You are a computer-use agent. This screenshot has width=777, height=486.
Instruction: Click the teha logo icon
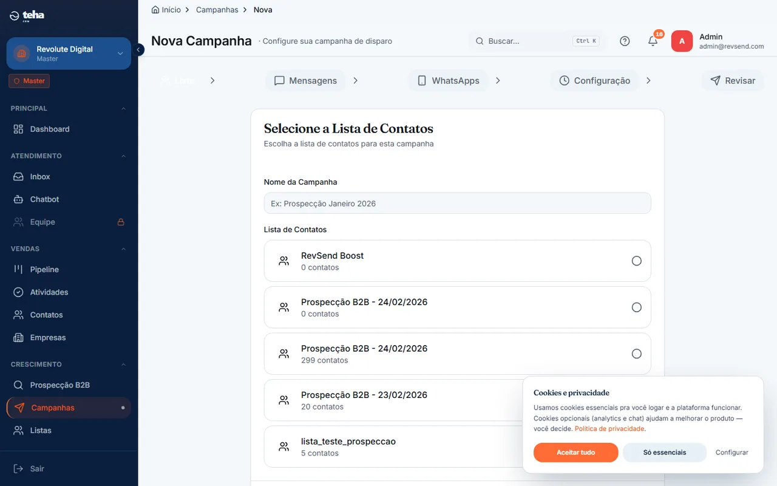[15, 16]
